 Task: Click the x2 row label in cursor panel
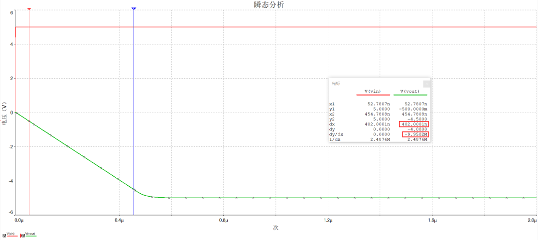[x=332, y=114]
